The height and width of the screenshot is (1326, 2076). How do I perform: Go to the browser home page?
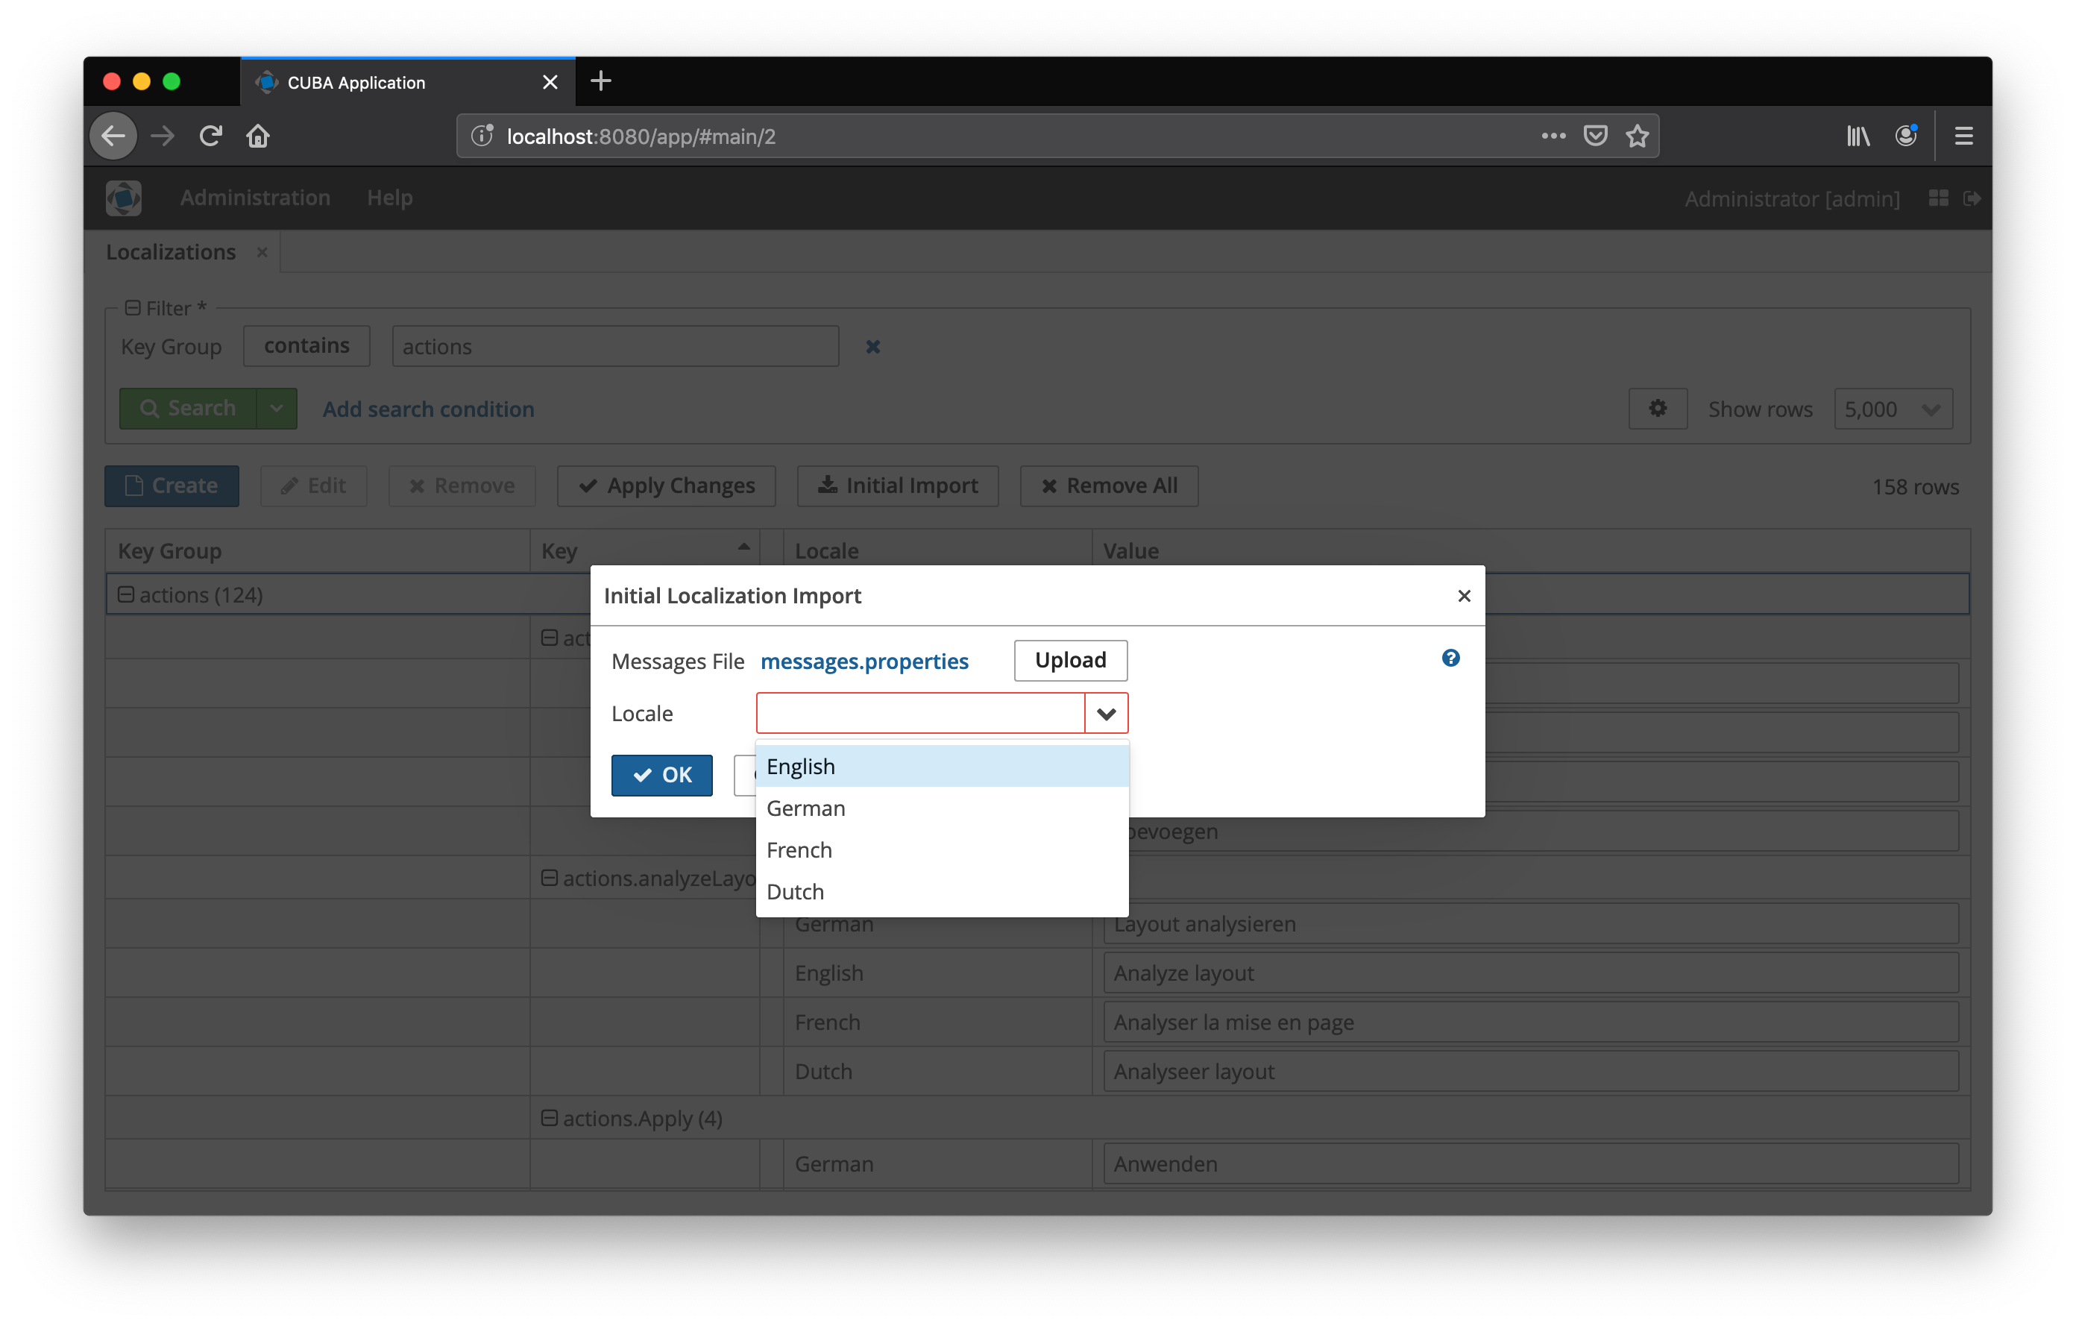[258, 136]
